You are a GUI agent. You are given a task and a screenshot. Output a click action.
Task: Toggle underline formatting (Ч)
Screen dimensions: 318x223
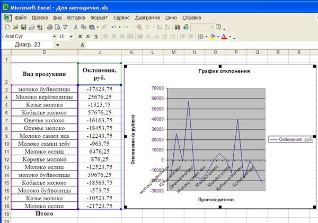pyautogui.click(x=96, y=37)
